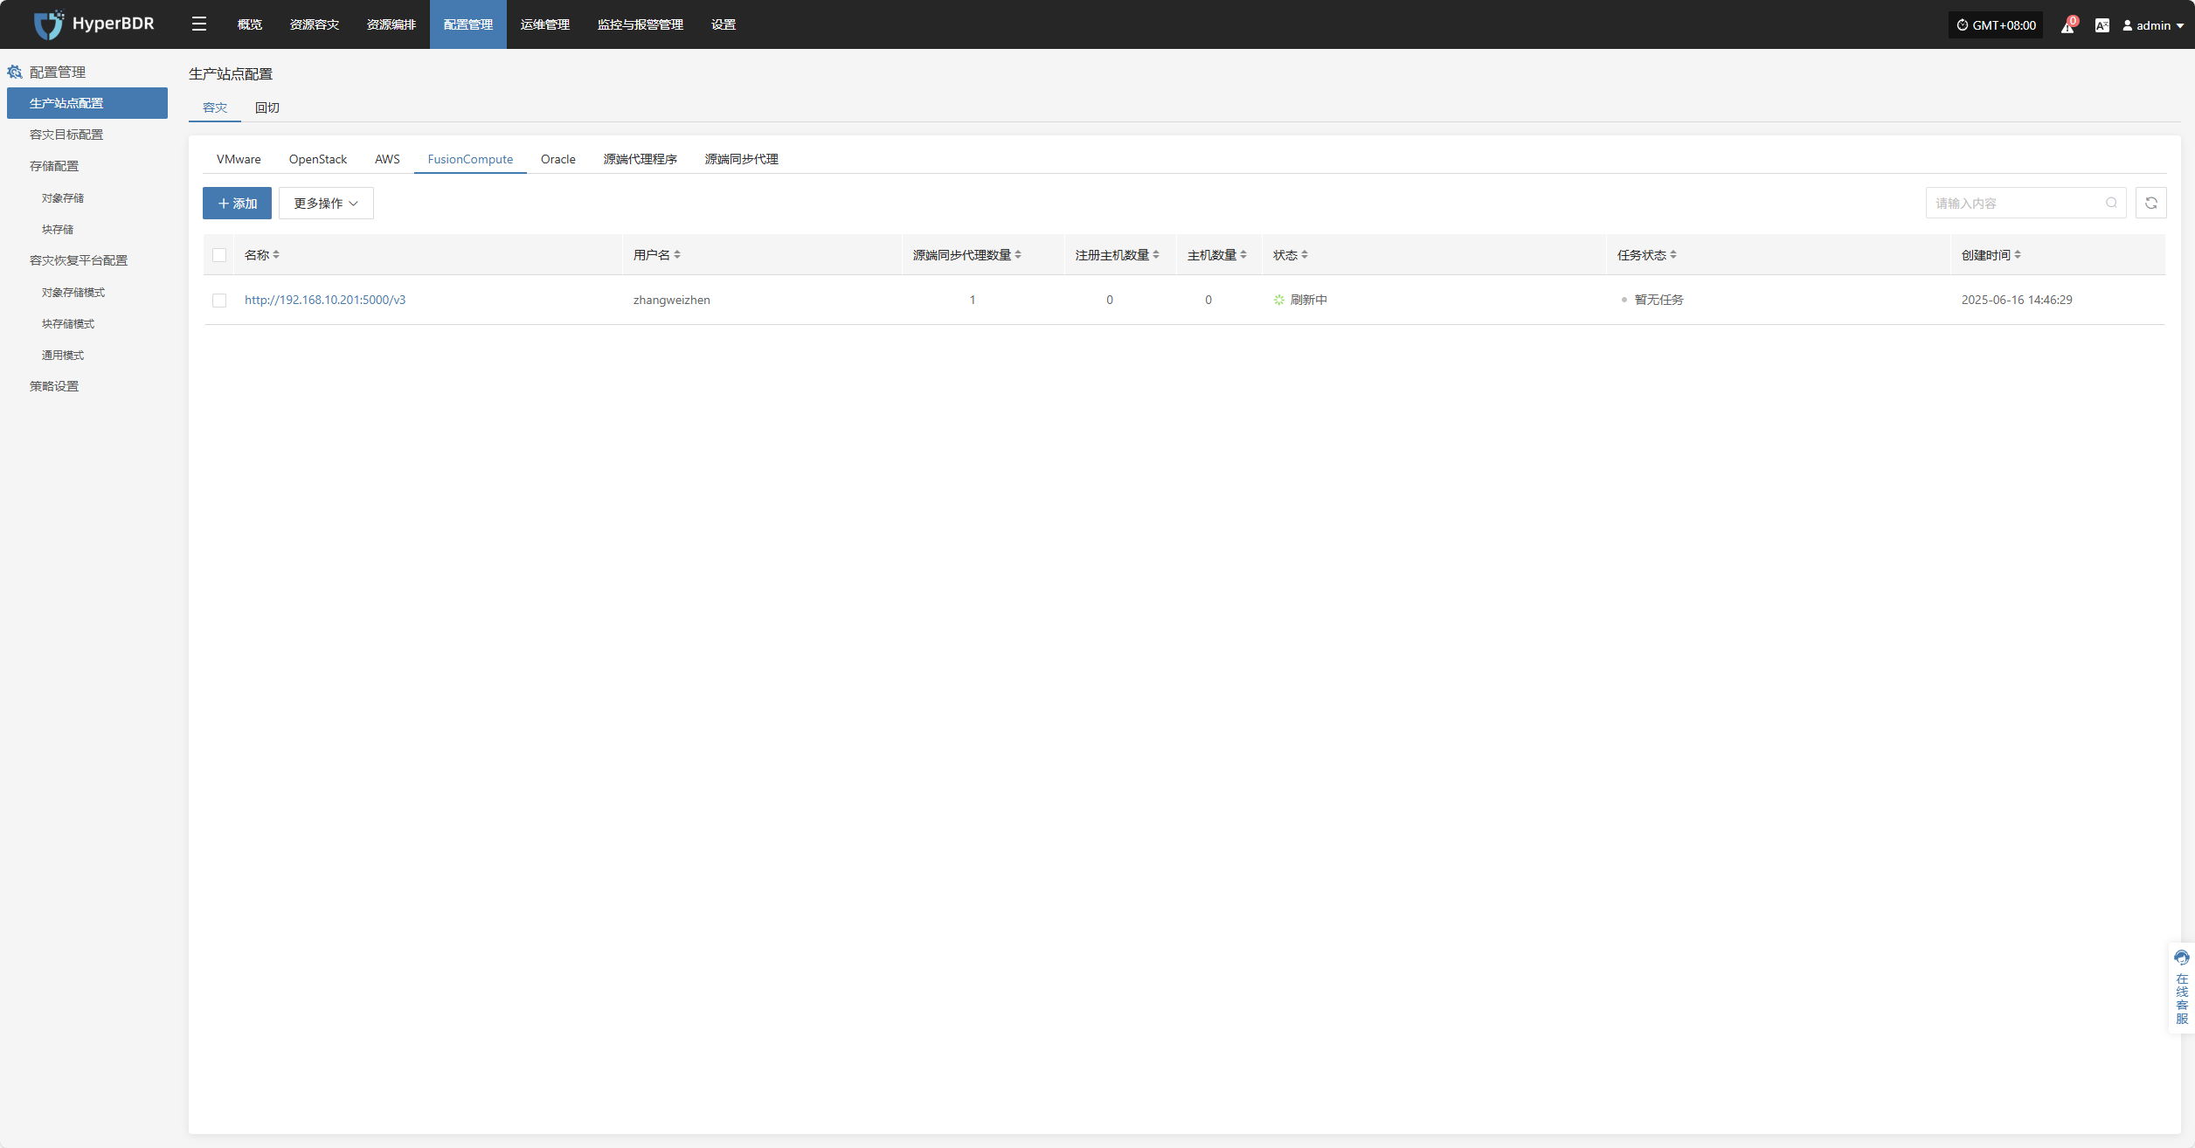
Task: Click the 2025-06-16 14:46:29 creation time
Action: coord(2017,300)
